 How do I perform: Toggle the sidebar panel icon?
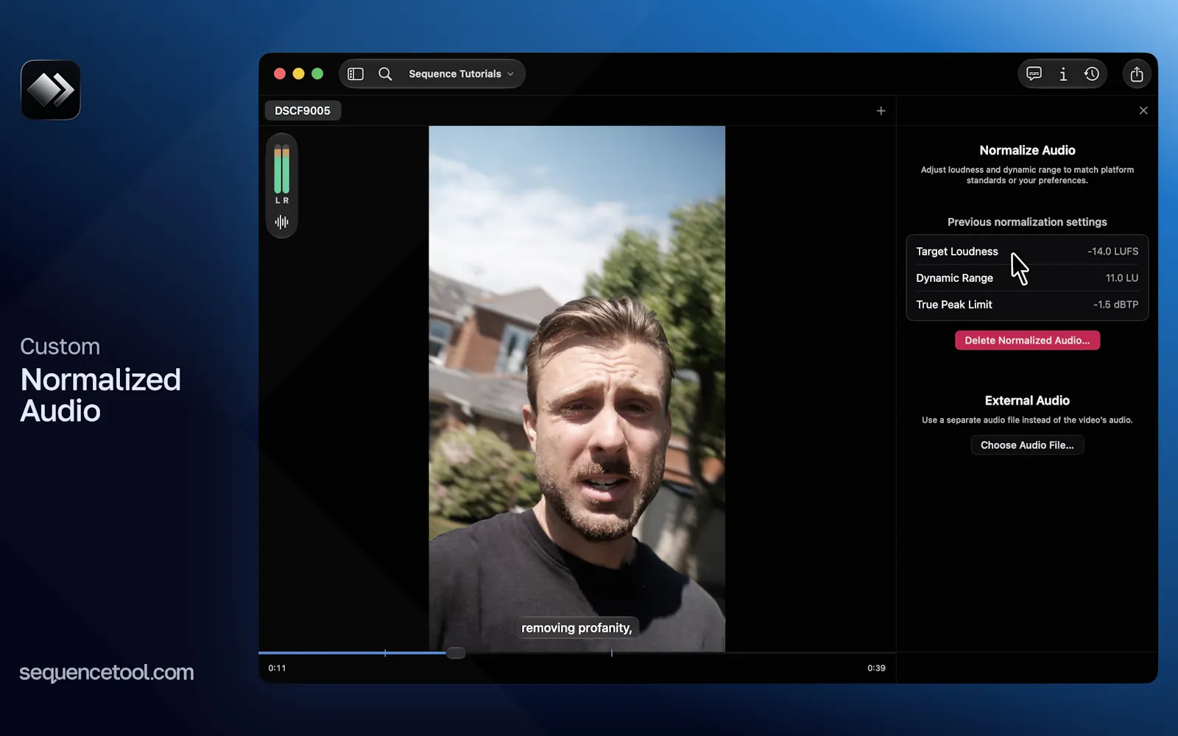[356, 74]
